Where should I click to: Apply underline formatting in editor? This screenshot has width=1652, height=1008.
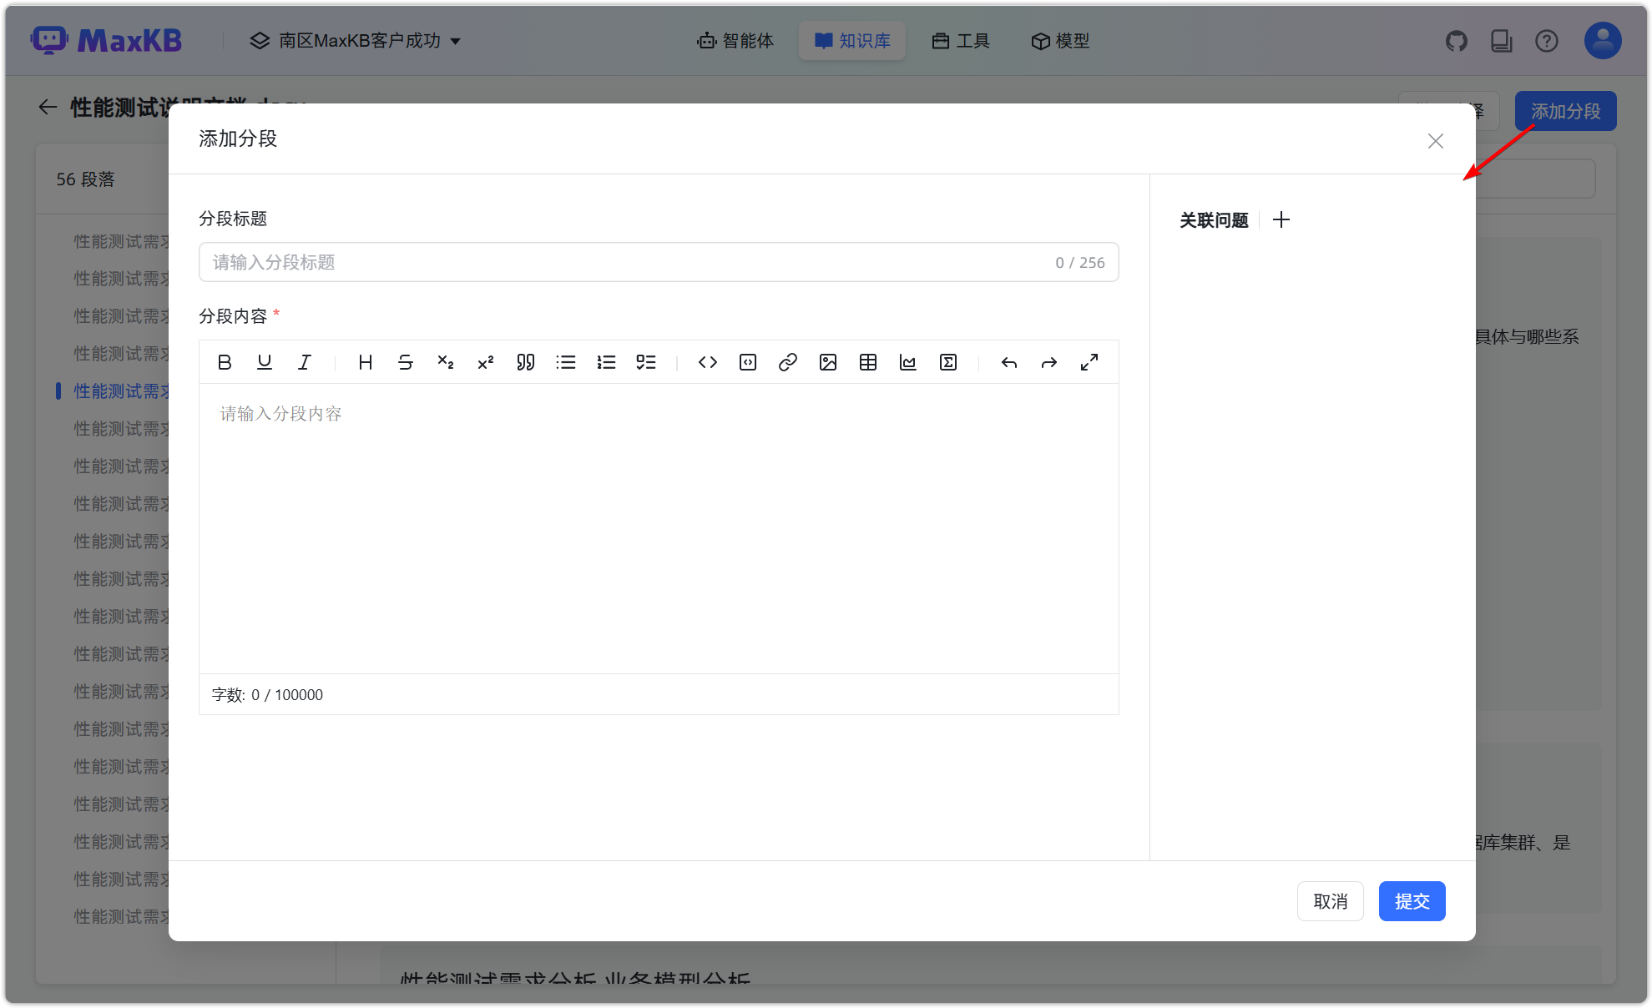click(265, 362)
